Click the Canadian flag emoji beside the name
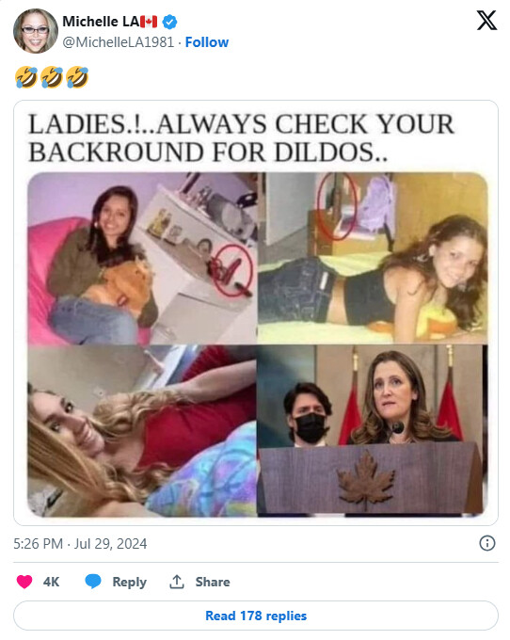510x640 pixels. [149, 22]
